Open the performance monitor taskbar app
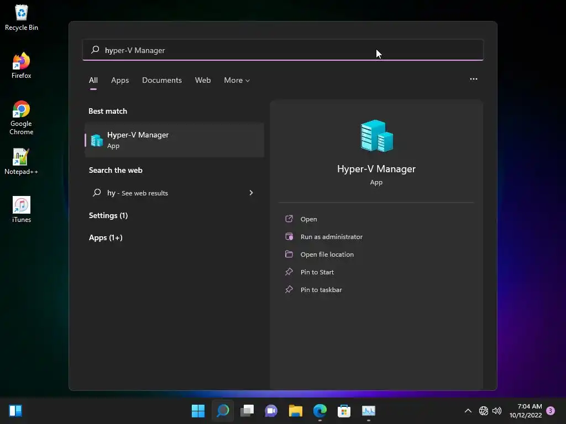The width and height of the screenshot is (566, 424). (x=369, y=411)
